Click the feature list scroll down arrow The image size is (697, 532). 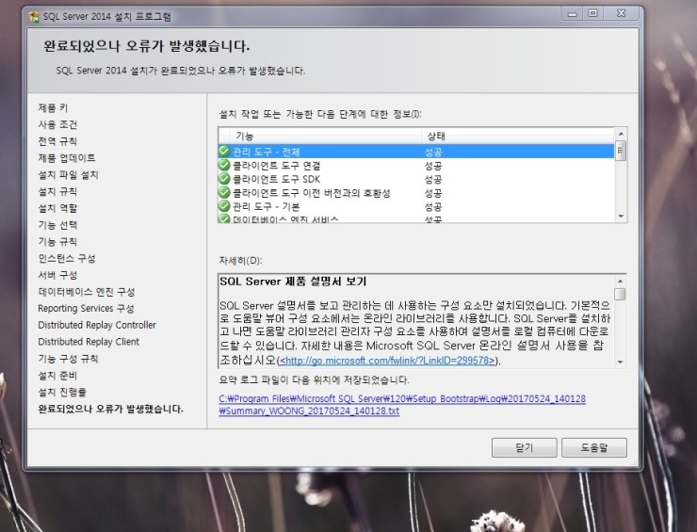tap(621, 217)
